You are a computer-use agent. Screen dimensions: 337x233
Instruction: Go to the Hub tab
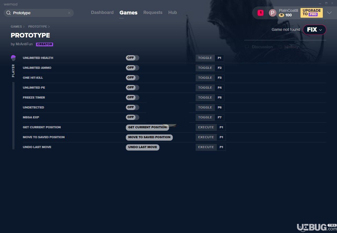(x=173, y=13)
